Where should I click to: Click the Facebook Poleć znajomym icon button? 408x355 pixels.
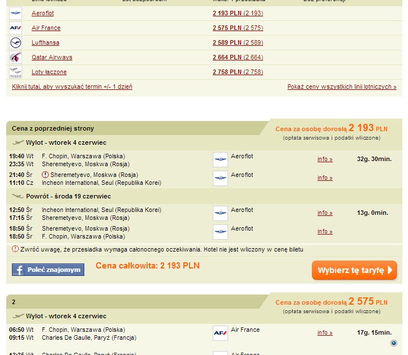(48, 270)
